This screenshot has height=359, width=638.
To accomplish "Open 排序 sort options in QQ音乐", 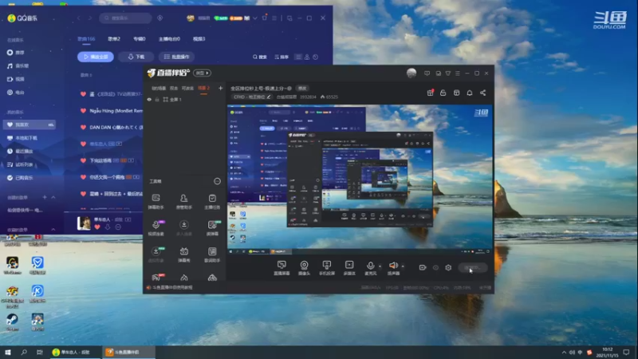I will (x=282, y=57).
